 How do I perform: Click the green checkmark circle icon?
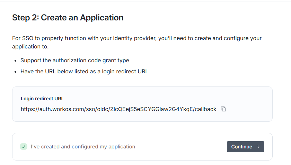click(x=24, y=147)
